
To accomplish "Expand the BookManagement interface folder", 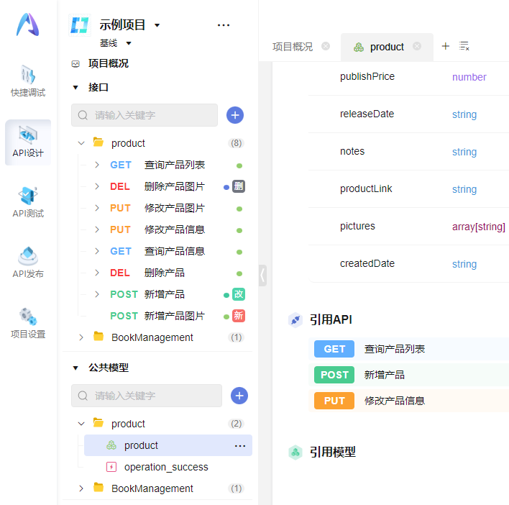I will tap(81, 337).
